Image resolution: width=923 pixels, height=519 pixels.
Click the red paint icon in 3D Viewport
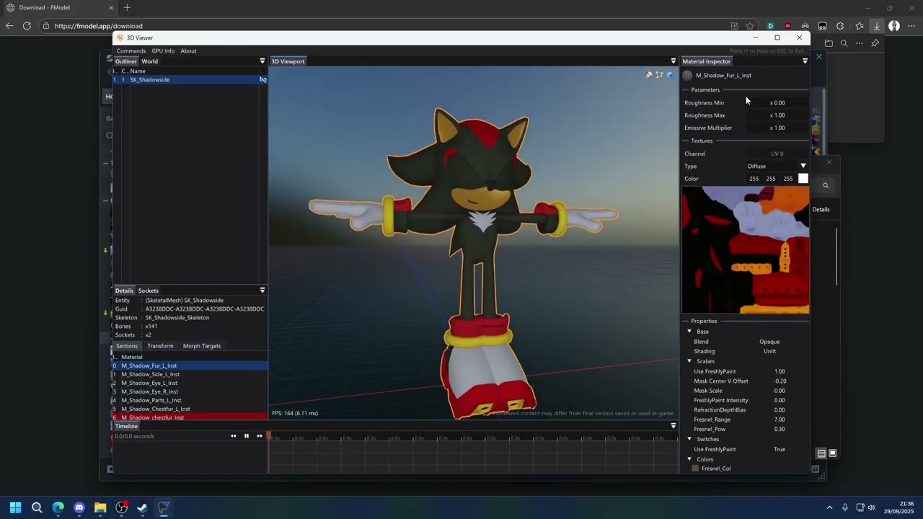(649, 74)
